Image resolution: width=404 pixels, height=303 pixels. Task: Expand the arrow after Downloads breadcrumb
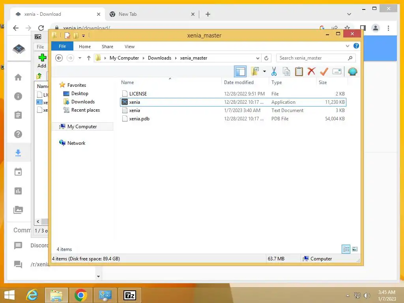[x=176, y=58]
